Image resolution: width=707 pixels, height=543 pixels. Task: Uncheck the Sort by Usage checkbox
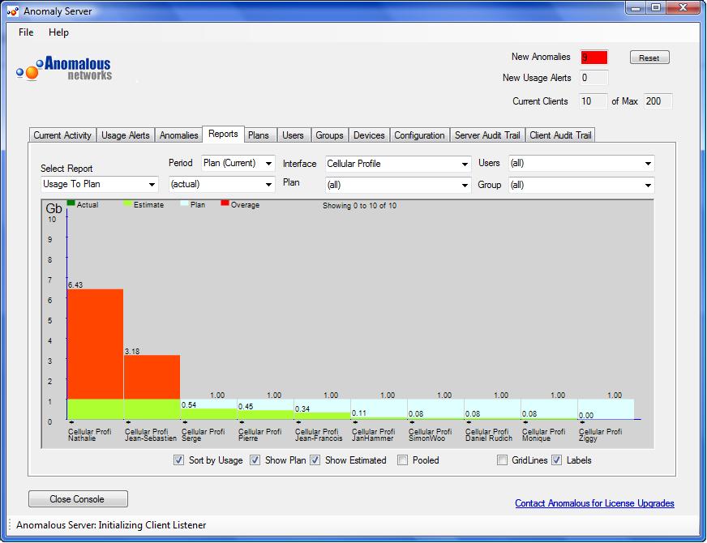pyautogui.click(x=178, y=460)
